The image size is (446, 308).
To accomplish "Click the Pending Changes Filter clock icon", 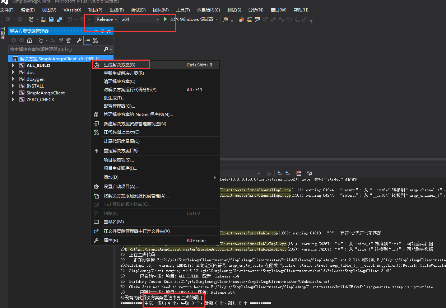I will 41,40.
